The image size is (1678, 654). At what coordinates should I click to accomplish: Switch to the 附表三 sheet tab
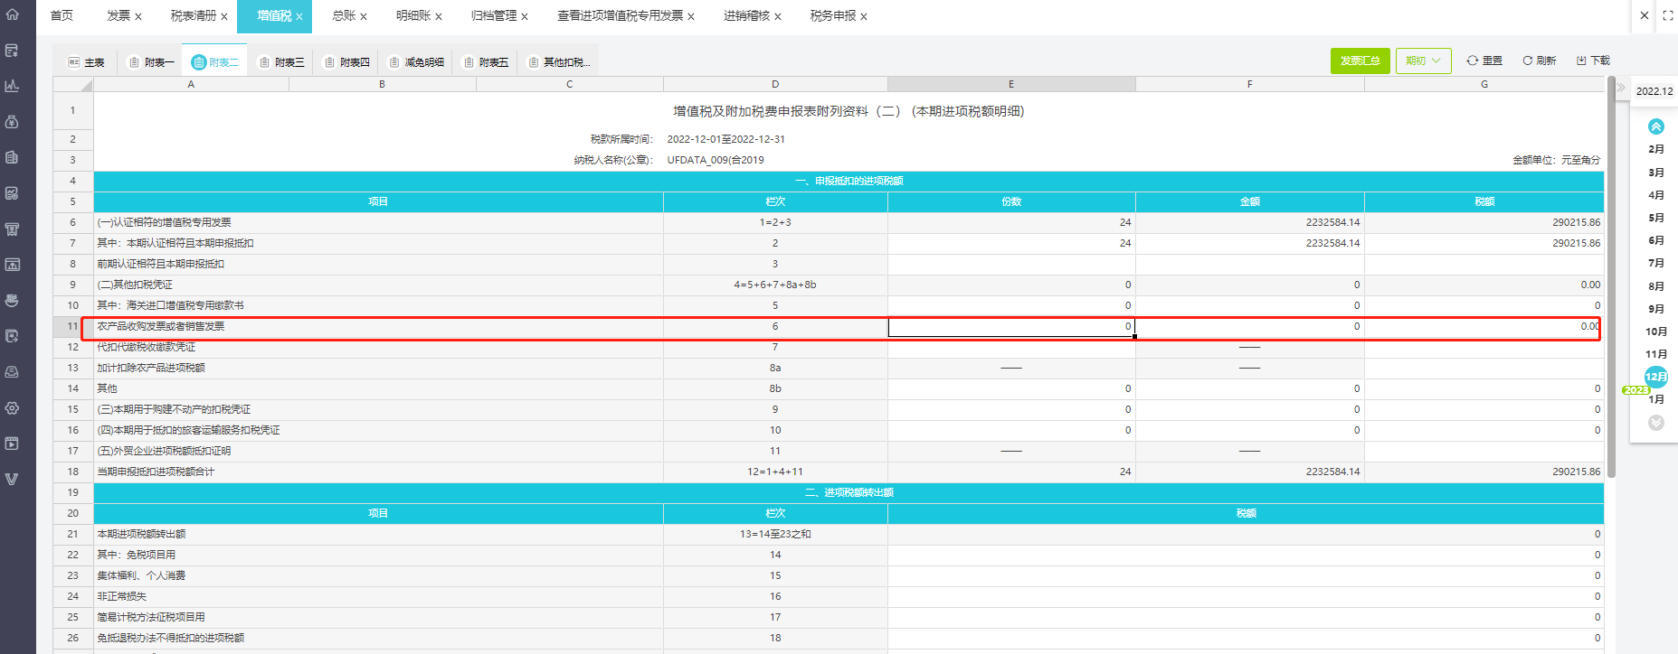(x=281, y=62)
